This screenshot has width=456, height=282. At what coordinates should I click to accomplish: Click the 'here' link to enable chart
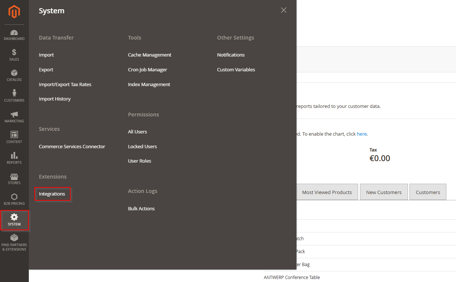coord(362,134)
